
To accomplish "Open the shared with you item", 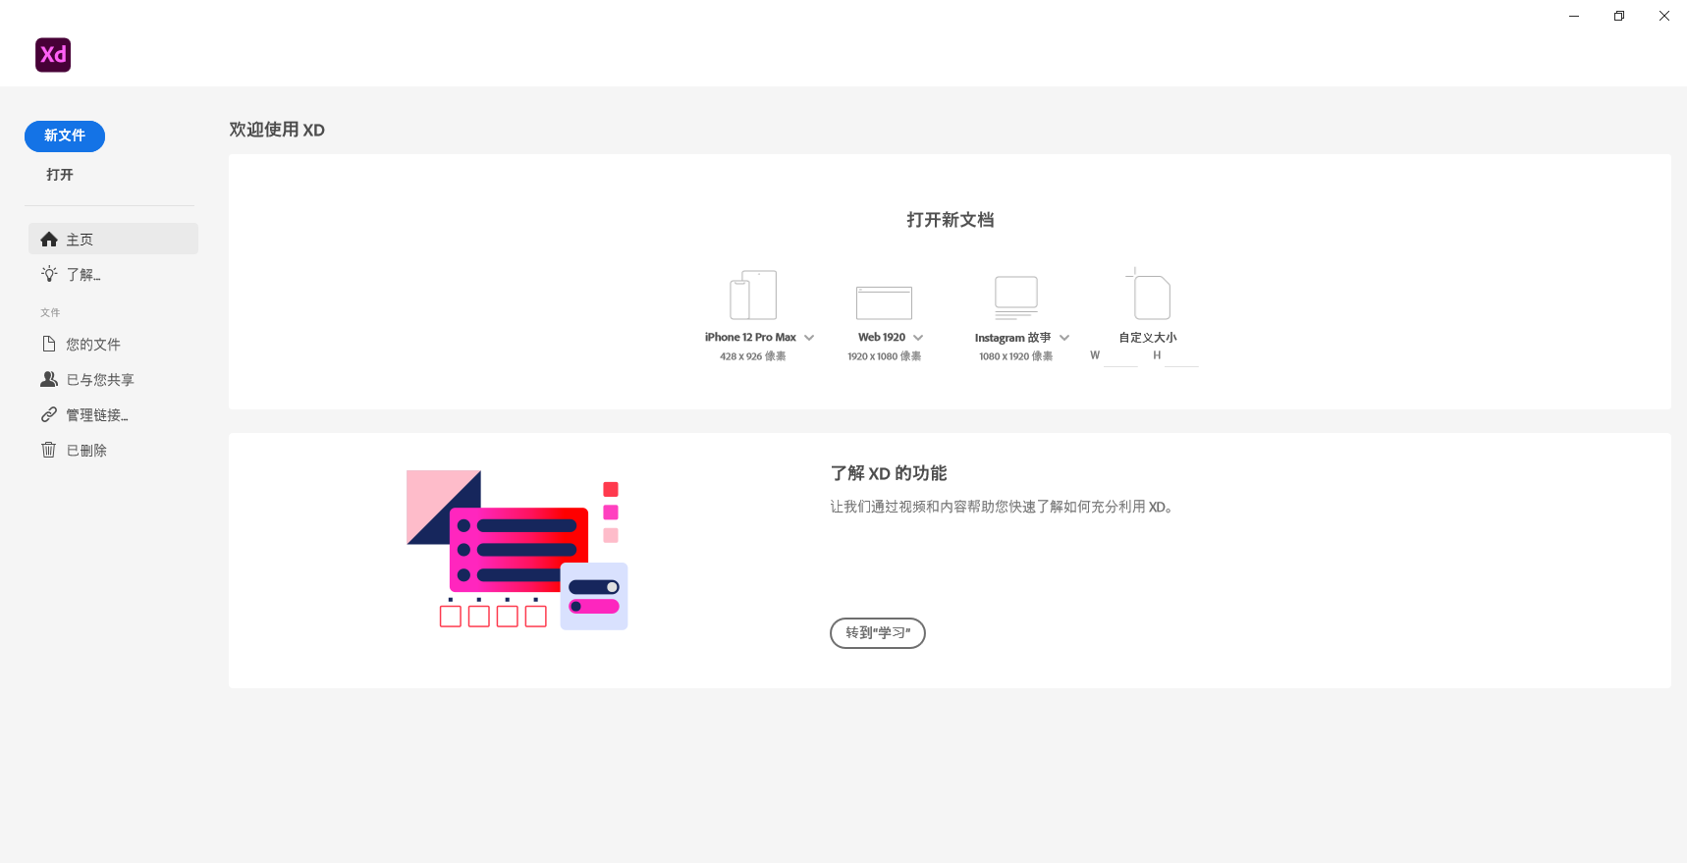I will click(99, 380).
